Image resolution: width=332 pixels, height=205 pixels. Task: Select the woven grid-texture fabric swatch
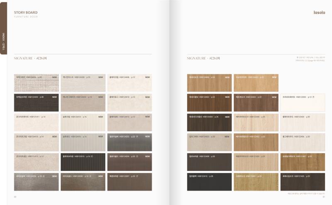click(x=37, y=83)
